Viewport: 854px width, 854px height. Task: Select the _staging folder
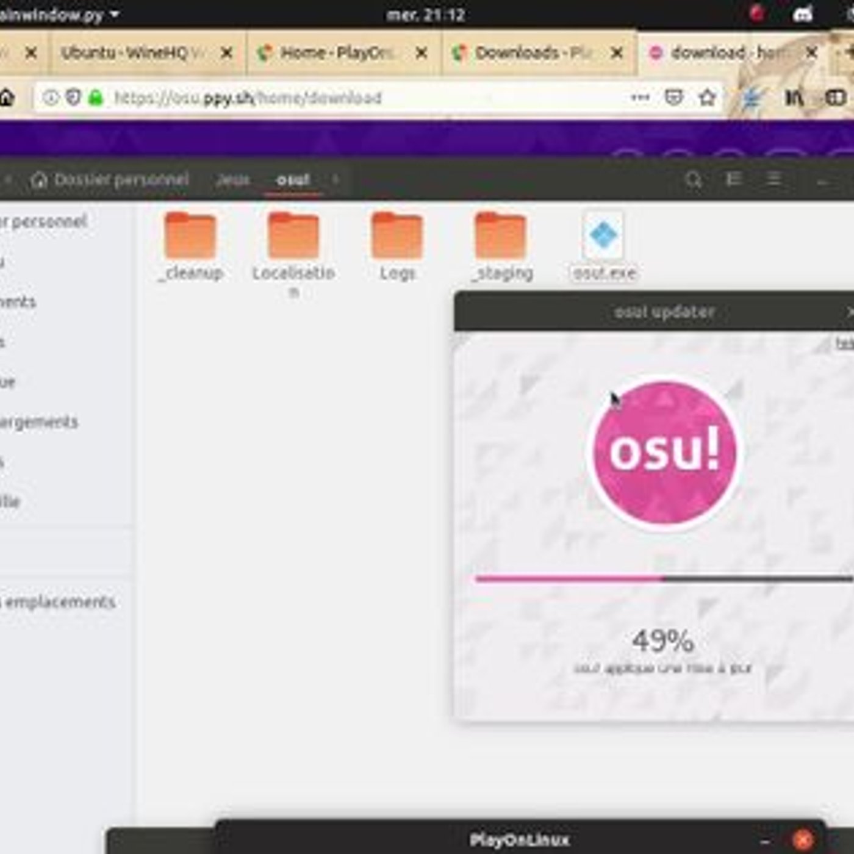tap(501, 246)
